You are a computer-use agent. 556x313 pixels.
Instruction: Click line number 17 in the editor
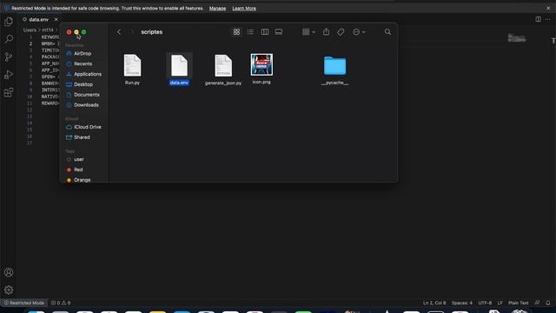click(x=30, y=143)
